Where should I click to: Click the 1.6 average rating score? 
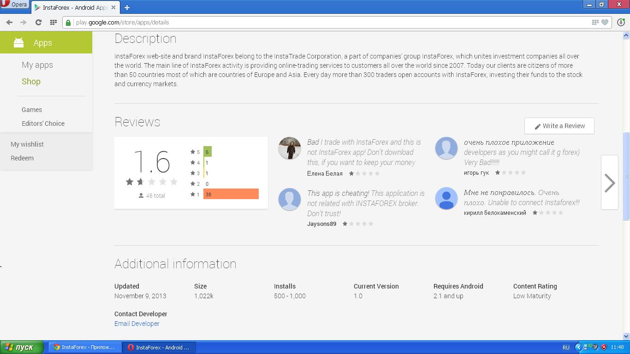pyautogui.click(x=152, y=162)
